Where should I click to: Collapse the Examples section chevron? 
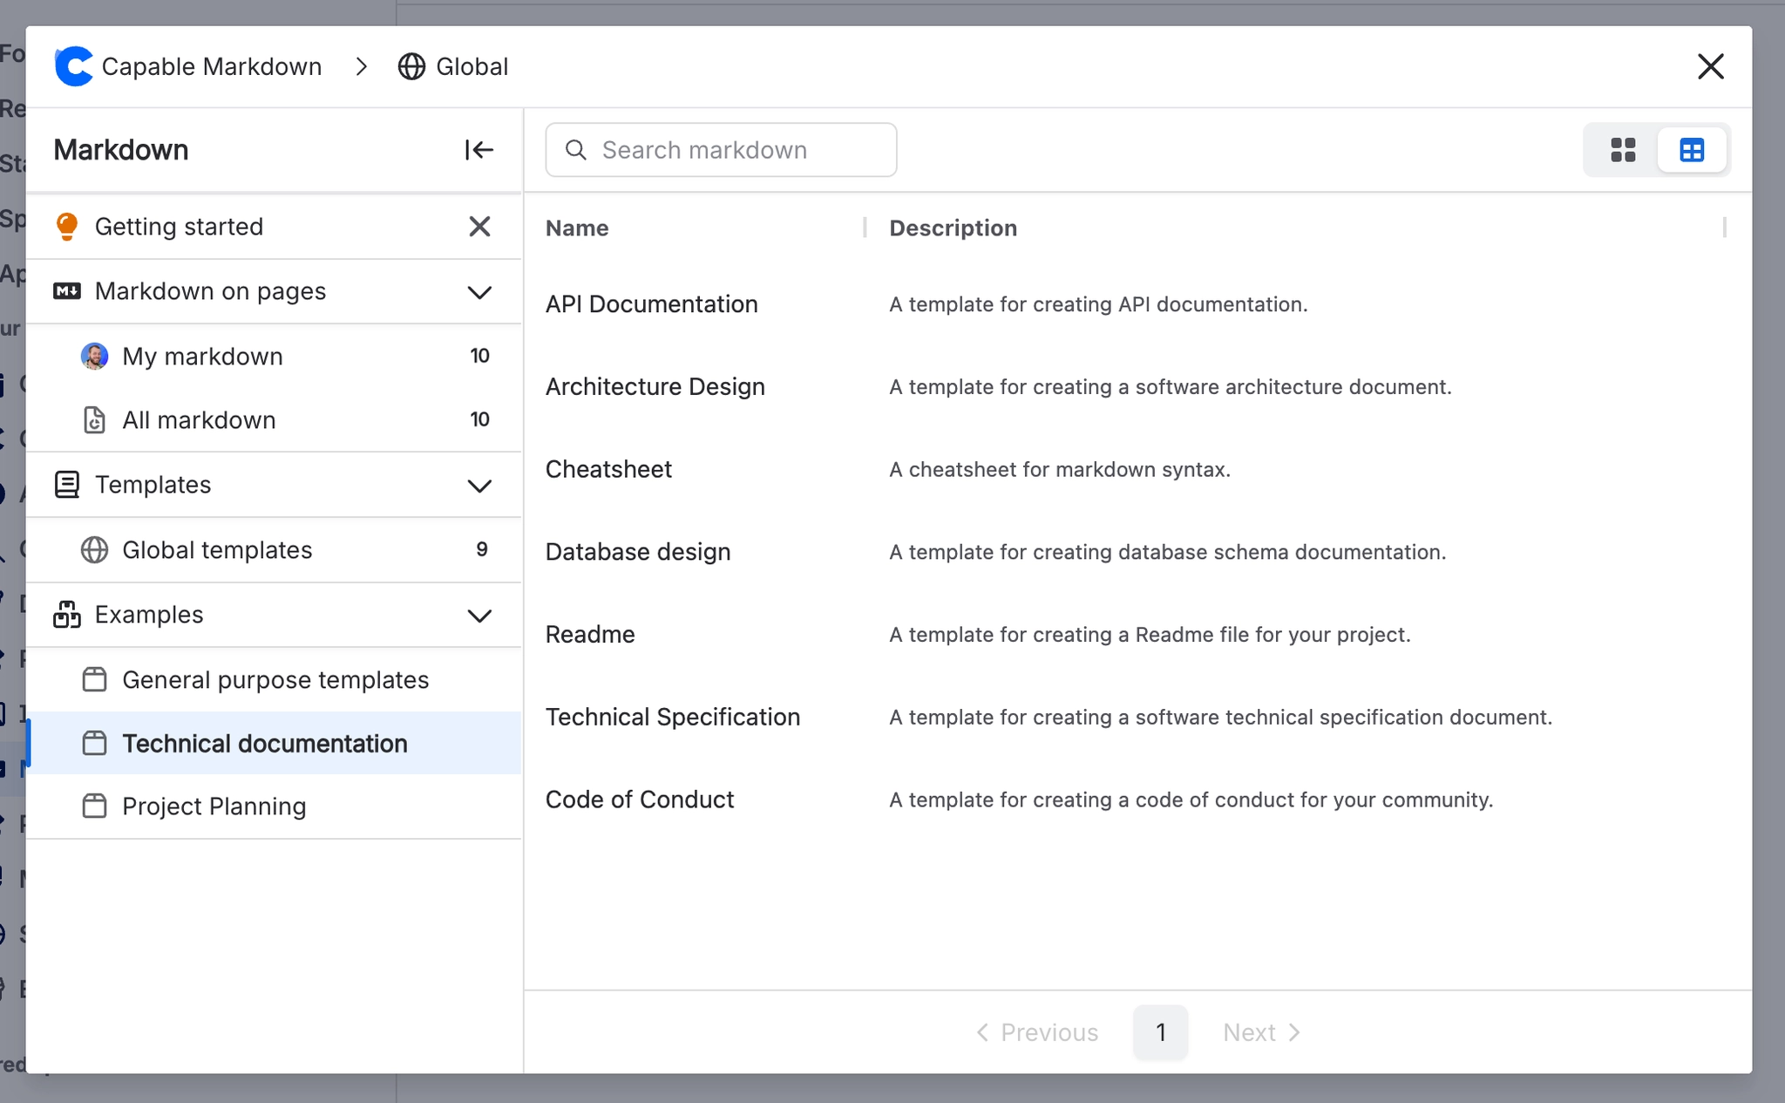[479, 616]
